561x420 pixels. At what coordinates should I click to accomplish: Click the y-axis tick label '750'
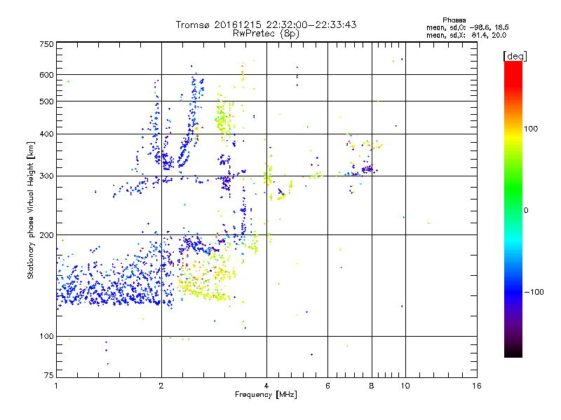click(x=46, y=44)
